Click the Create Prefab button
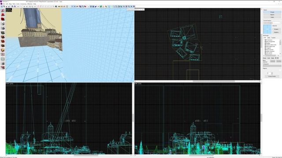 272,76
